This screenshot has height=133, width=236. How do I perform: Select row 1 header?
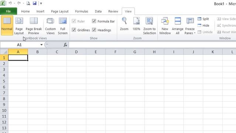point(4,58)
